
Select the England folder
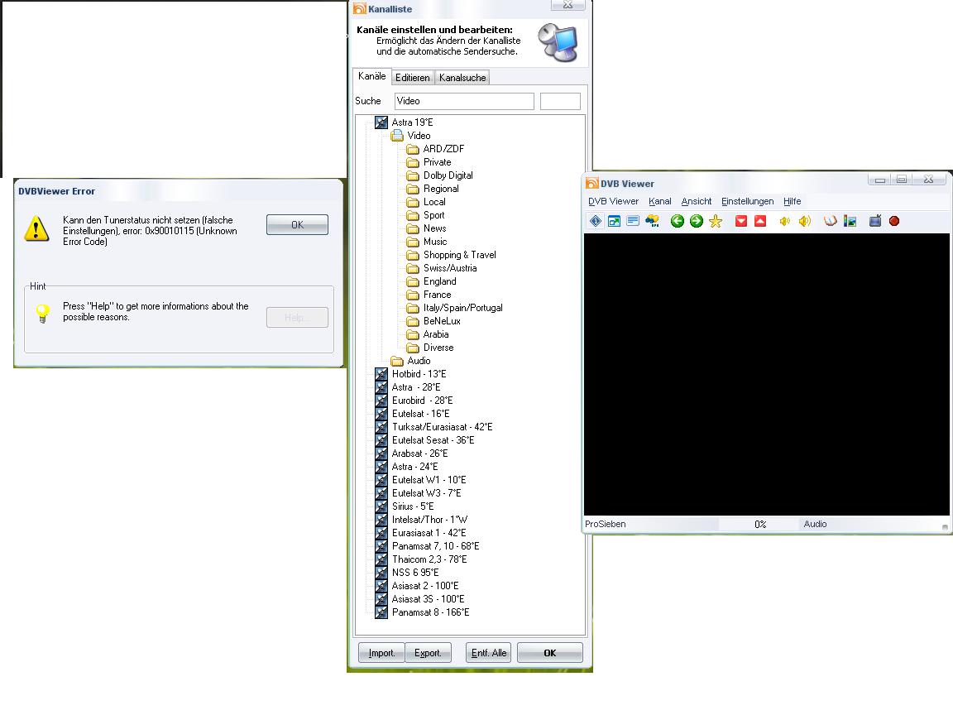pos(439,281)
